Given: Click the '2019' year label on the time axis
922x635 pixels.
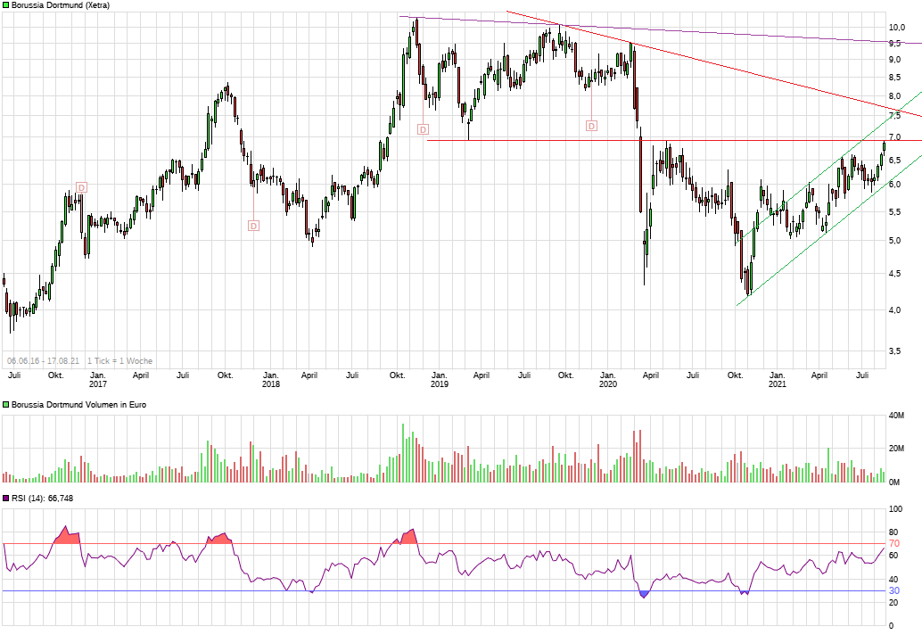Looking at the screenshot, I should 440,383.
